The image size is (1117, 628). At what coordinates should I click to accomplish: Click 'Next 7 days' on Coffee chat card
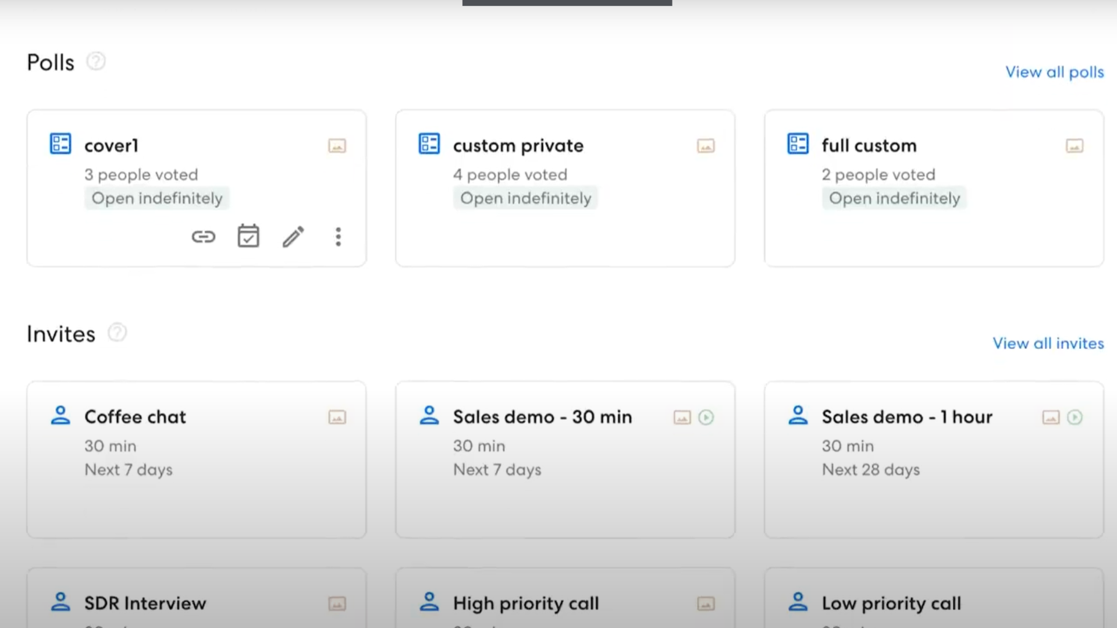point(129,470)
